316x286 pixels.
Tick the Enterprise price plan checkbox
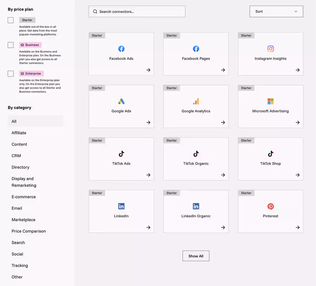11,74
